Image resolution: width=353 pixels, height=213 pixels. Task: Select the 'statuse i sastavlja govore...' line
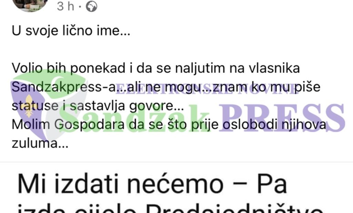98,106
